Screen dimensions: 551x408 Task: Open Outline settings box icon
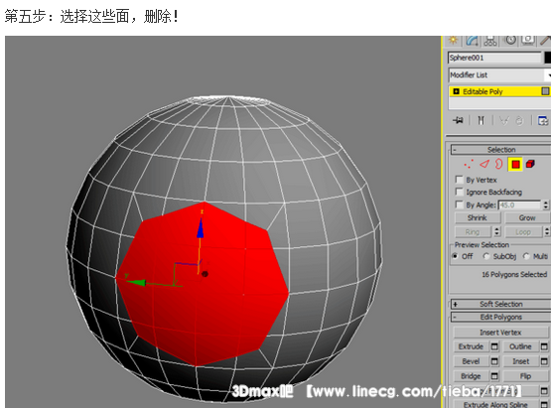pos(544,346)
